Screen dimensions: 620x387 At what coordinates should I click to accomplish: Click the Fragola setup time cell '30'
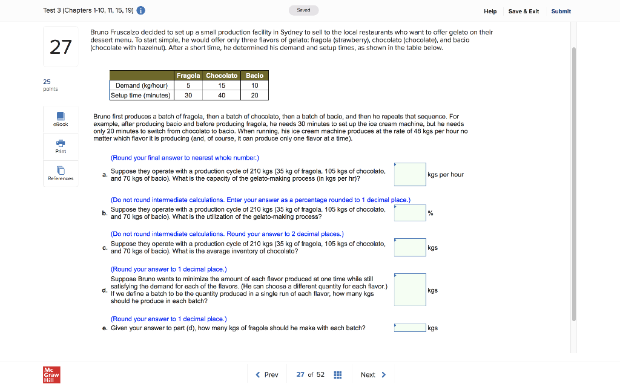(188, 95)
